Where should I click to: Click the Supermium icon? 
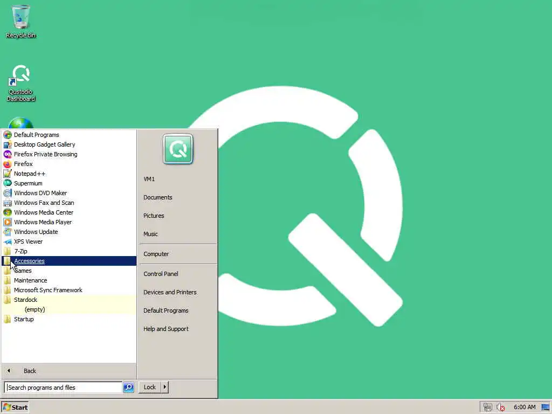pos(8,183)
